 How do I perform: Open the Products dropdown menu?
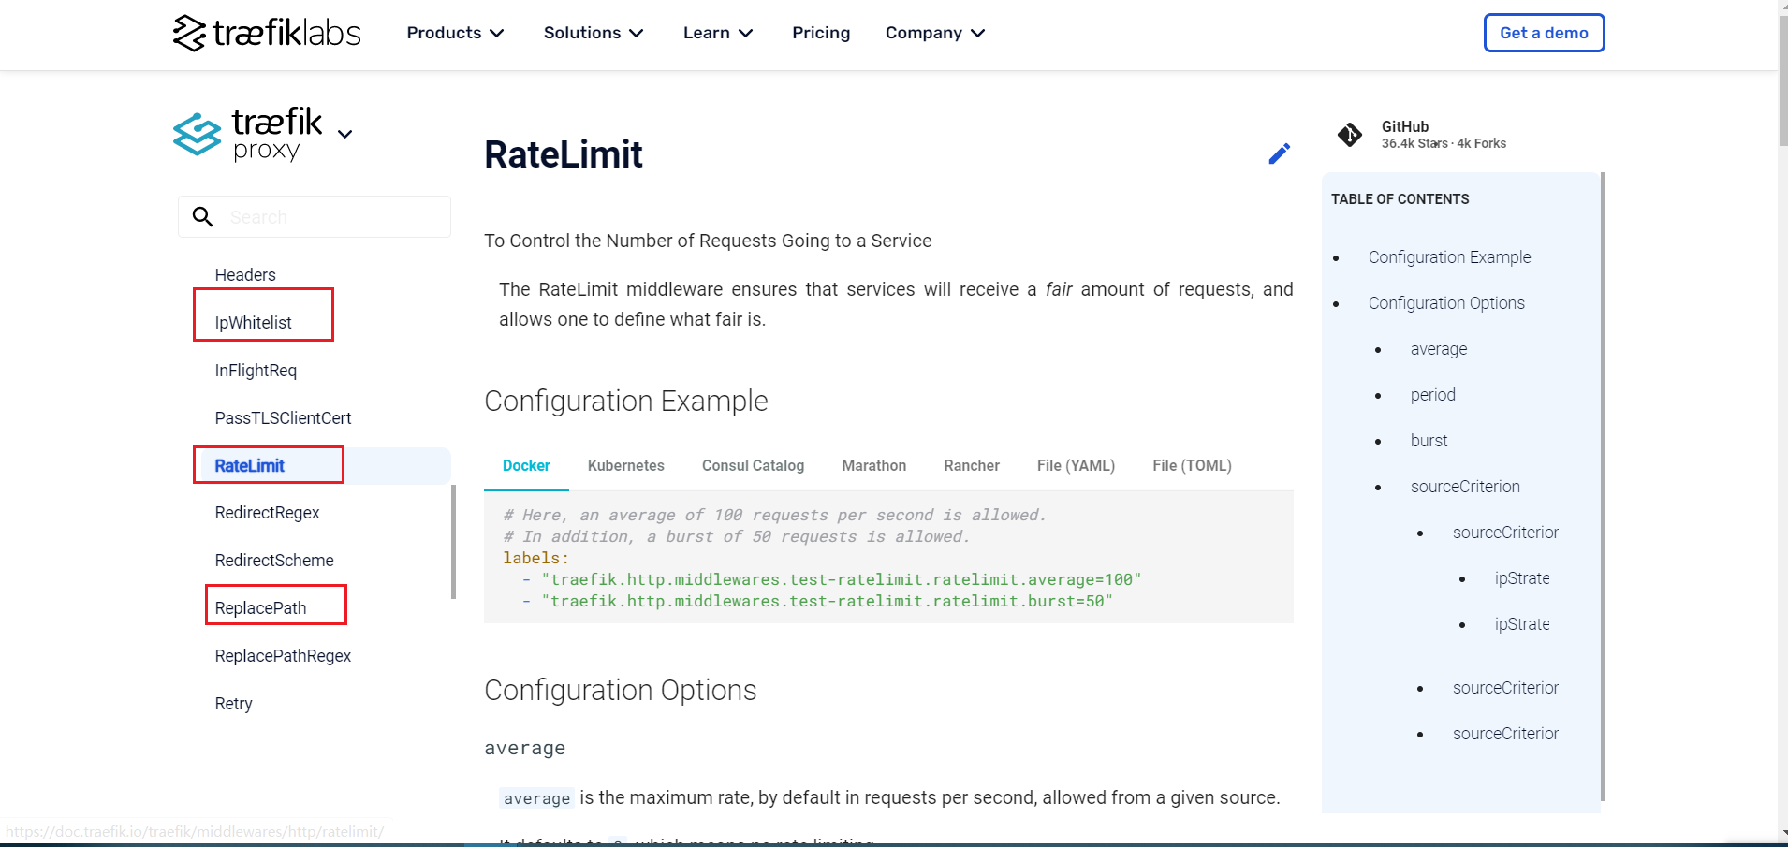pyautogui.click(x=455, y=33)
